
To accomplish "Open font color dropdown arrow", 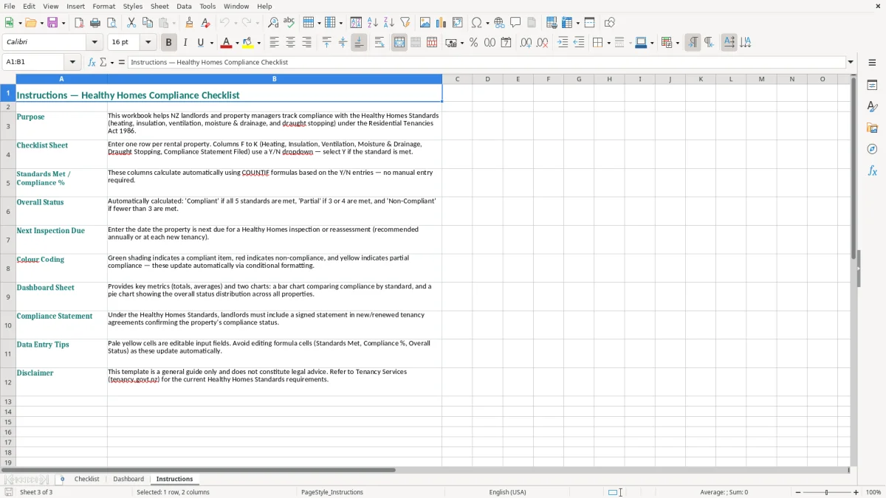I will pos(237,43).
